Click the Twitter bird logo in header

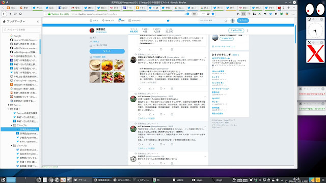[168, 20]
